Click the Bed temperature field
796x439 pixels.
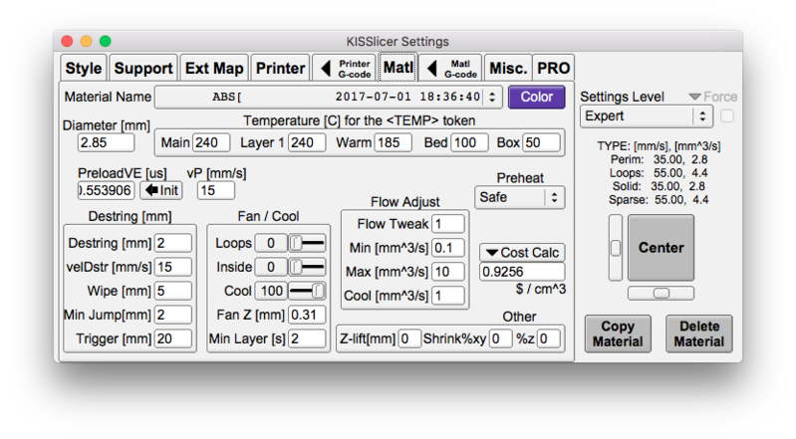point(469,142)
